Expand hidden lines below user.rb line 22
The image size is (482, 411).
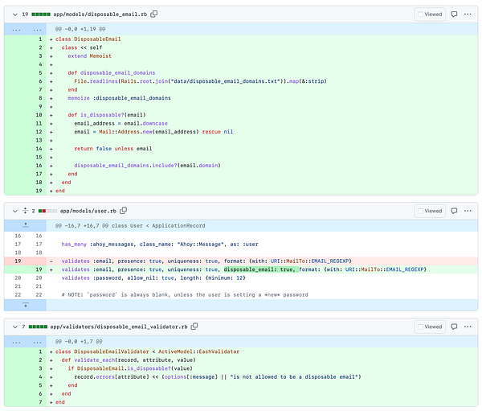pos(24,306)
